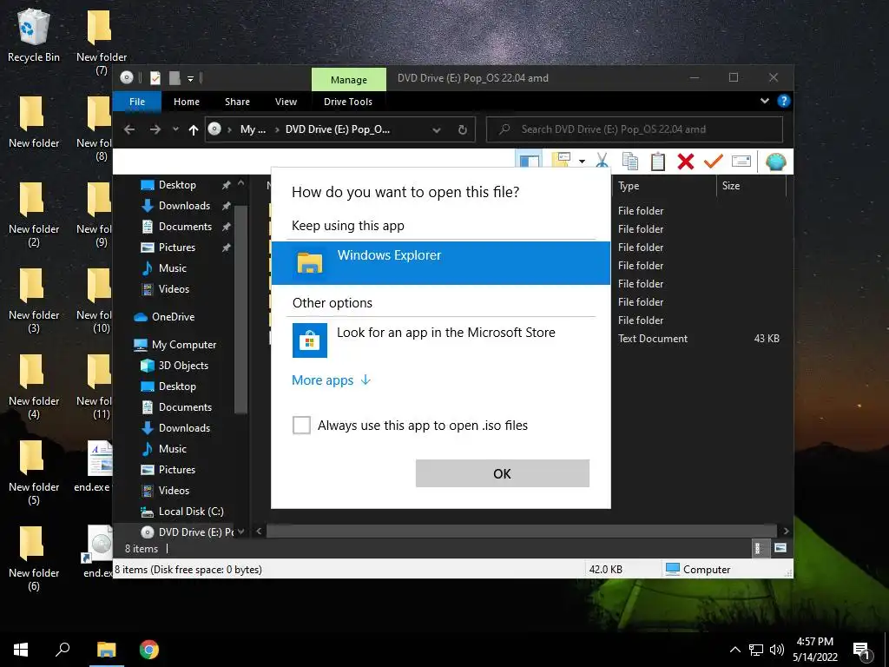Select 3D Objects in navigation pane

coord(174,366)
